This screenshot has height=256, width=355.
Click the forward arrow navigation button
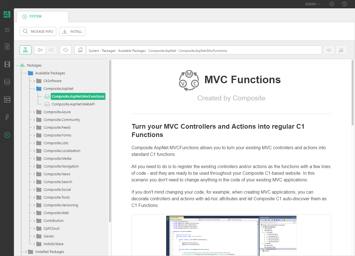point(51,50)
